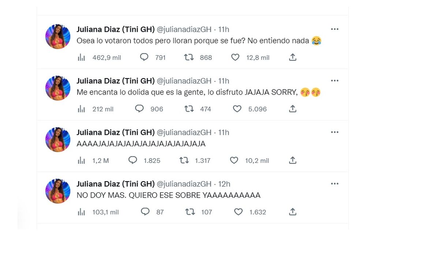Click Juliana Diaz name on the 12h tweet
The height and width of the screenshot is (263, 439).
[115, 184]
